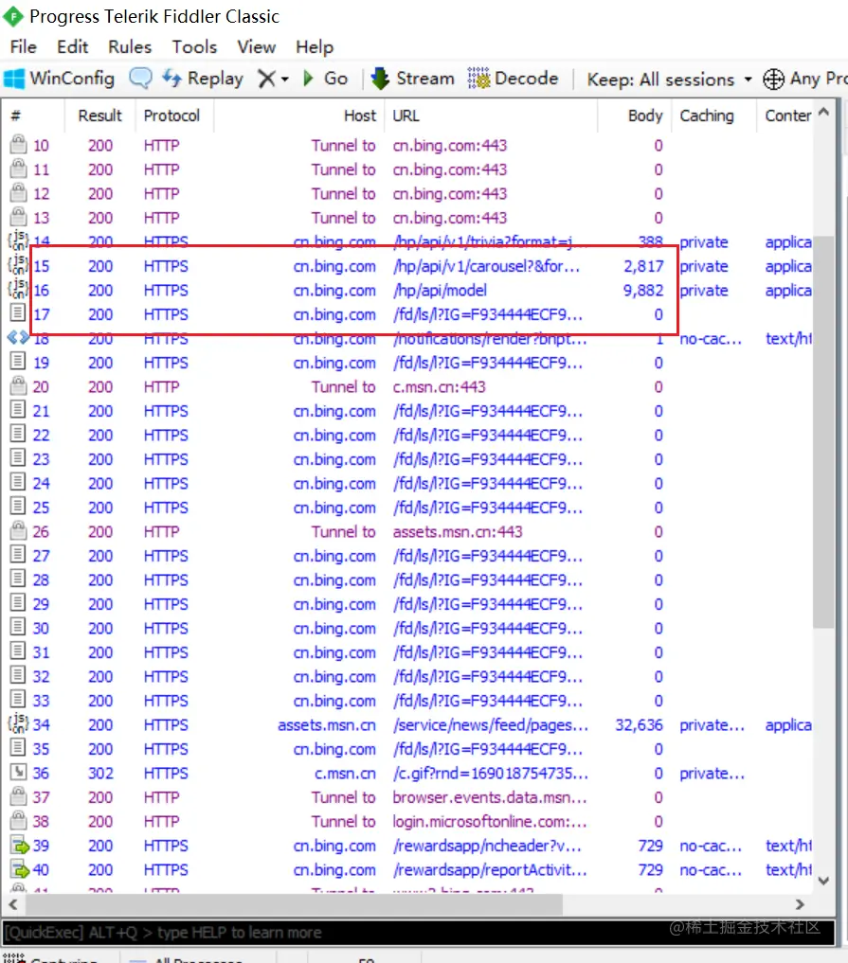Viewport: 848px width, 963px height.
Task: Click the green arrow icon of session 39
Action: point(20,845)
